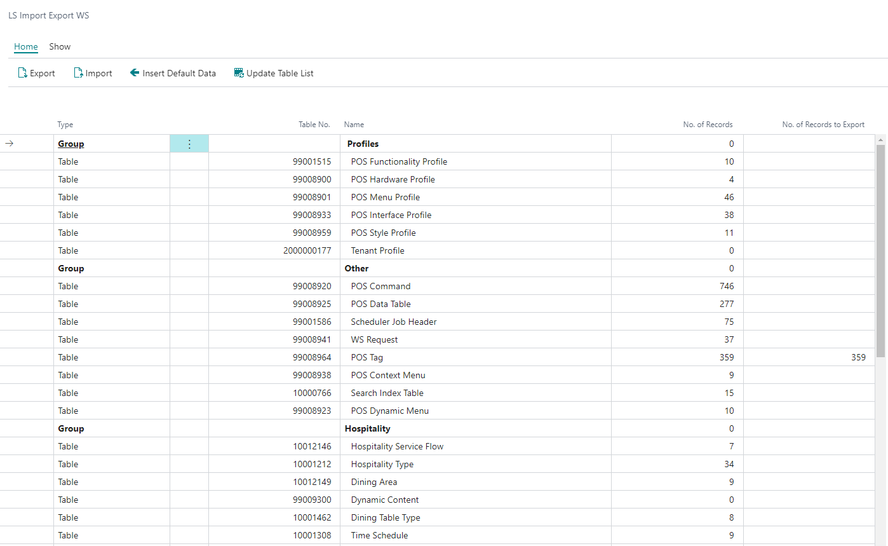This screenshot has height=546, width=888.
Task: Select the Other group row
Action: tap(356, 268)
